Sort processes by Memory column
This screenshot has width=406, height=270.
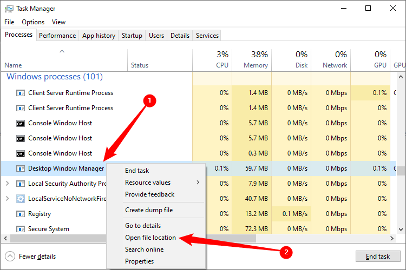256,65
